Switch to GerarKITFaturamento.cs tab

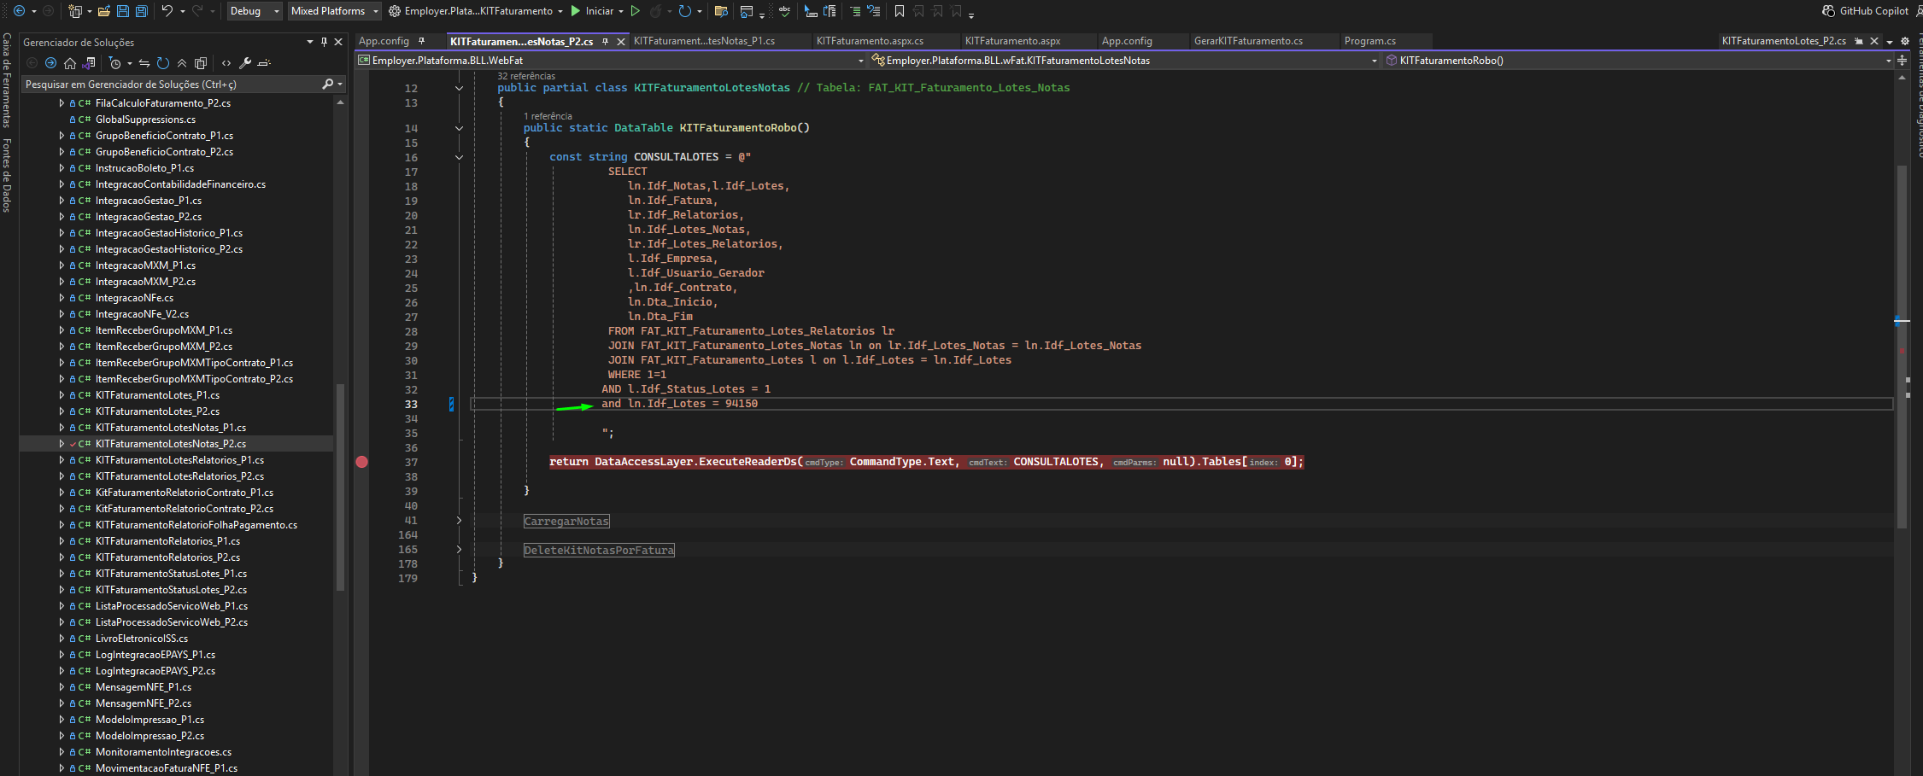[x=1248, y=41]
